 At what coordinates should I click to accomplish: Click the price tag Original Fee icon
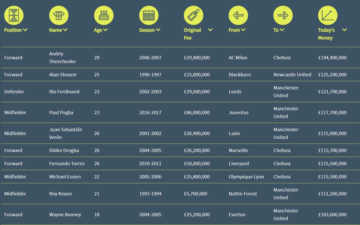[193, 15]
